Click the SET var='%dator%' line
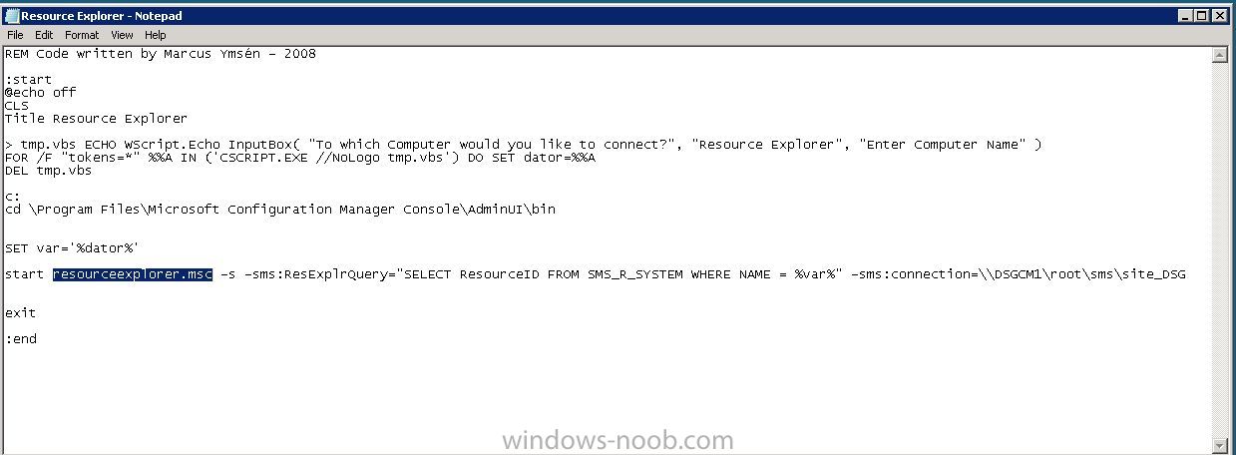Image resolution: width=1236 pixels, height=455 pixels. [x=72, y=248]
